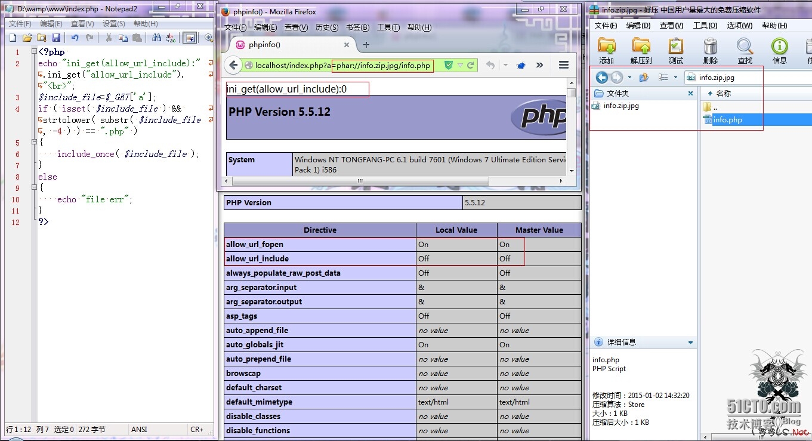
Task: Click Firefox vertical scrollbar up arrow
Action: point(571,83)
